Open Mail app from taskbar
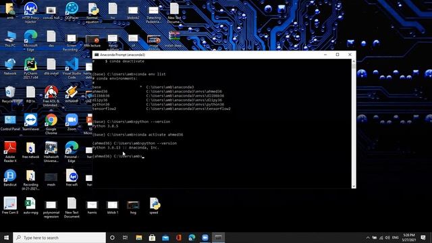432x243 pixels. click(165, 238)
